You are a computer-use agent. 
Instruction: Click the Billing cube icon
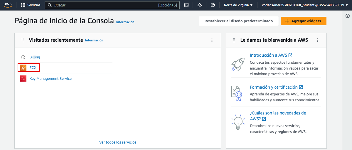23,57
